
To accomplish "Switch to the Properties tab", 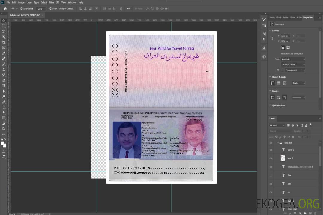I will click(308, 18).
